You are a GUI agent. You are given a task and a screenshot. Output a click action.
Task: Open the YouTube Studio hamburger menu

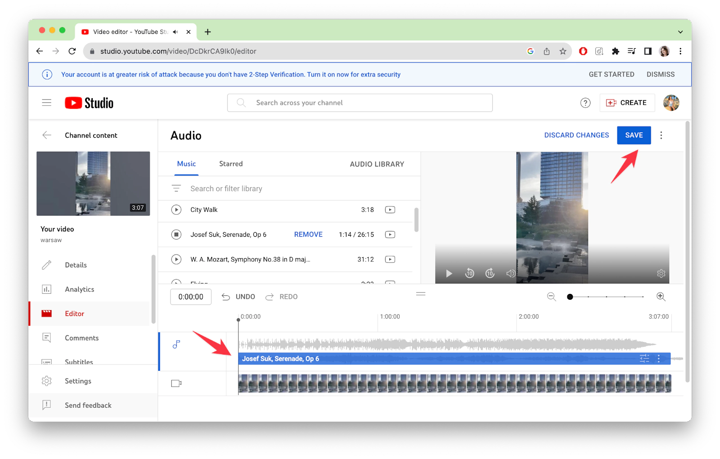coord(47,103)
